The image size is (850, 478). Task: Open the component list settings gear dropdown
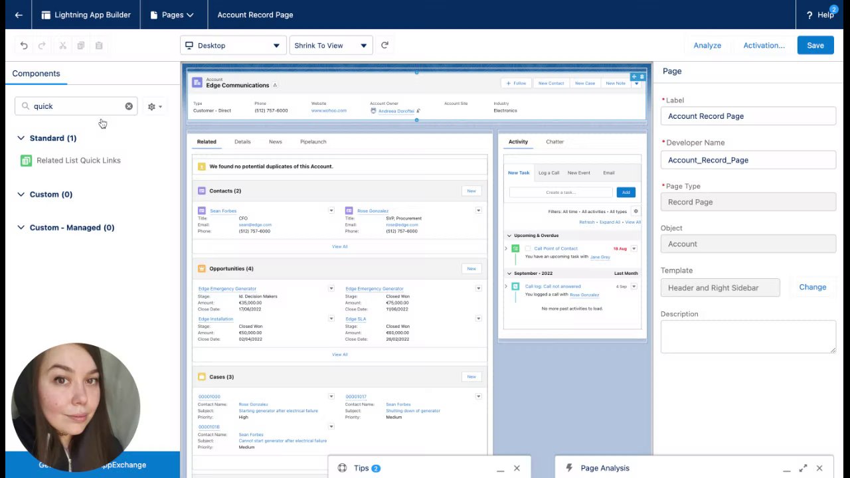[154, 106]
